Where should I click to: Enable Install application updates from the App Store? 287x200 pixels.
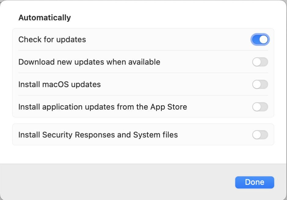pyautogui.click(x=260, y=107)
